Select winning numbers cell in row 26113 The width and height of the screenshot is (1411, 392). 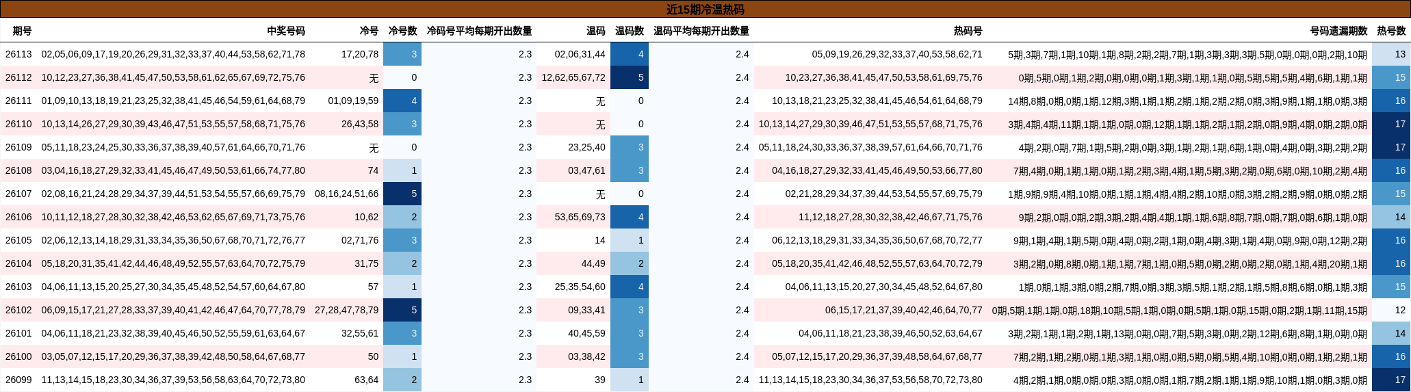click(173, 54)
